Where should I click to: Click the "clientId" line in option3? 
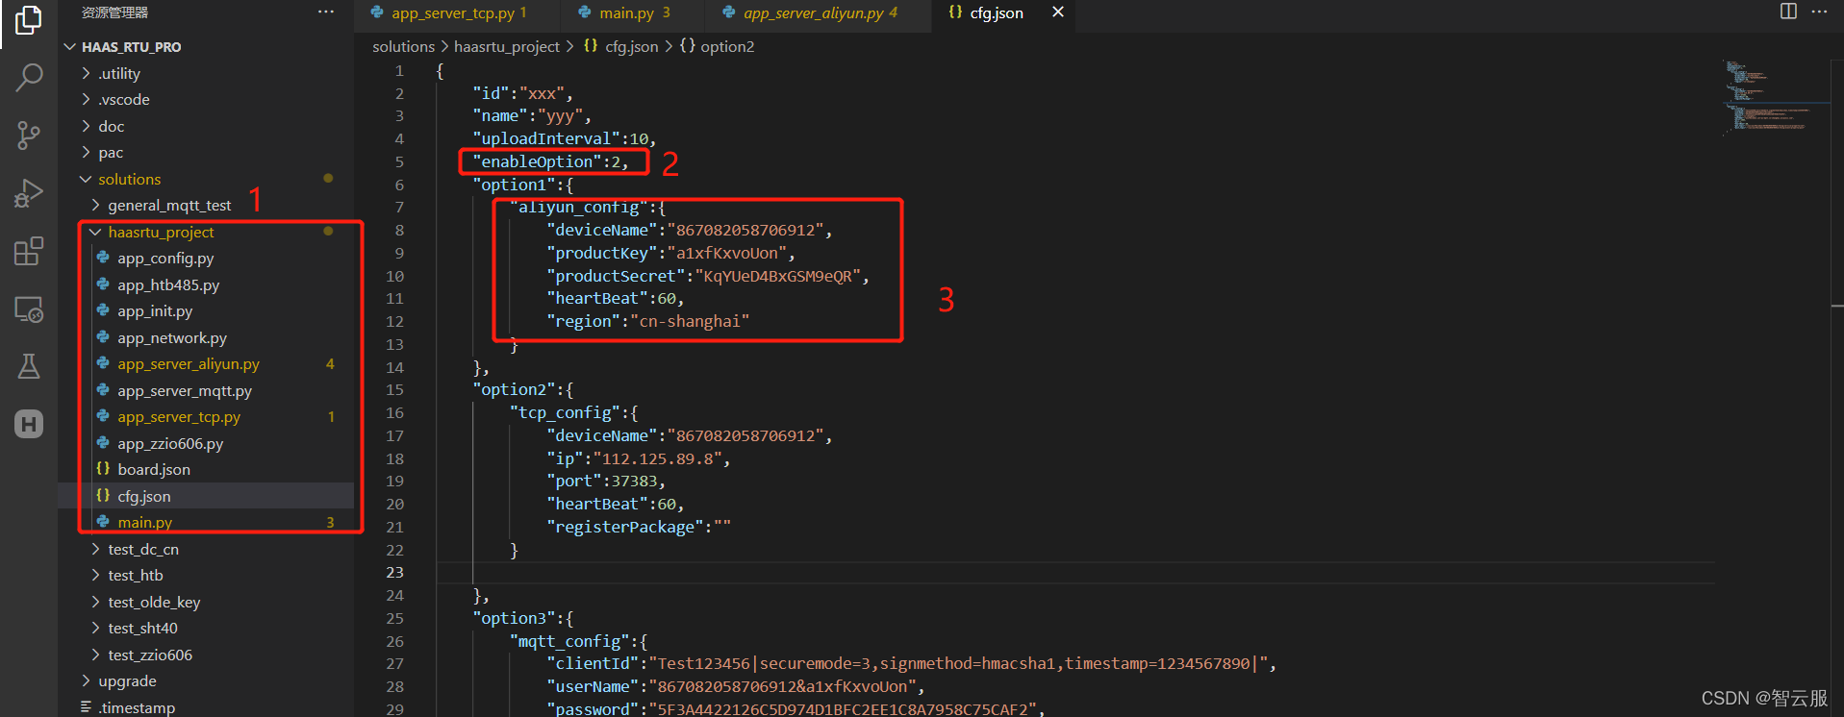911,663
